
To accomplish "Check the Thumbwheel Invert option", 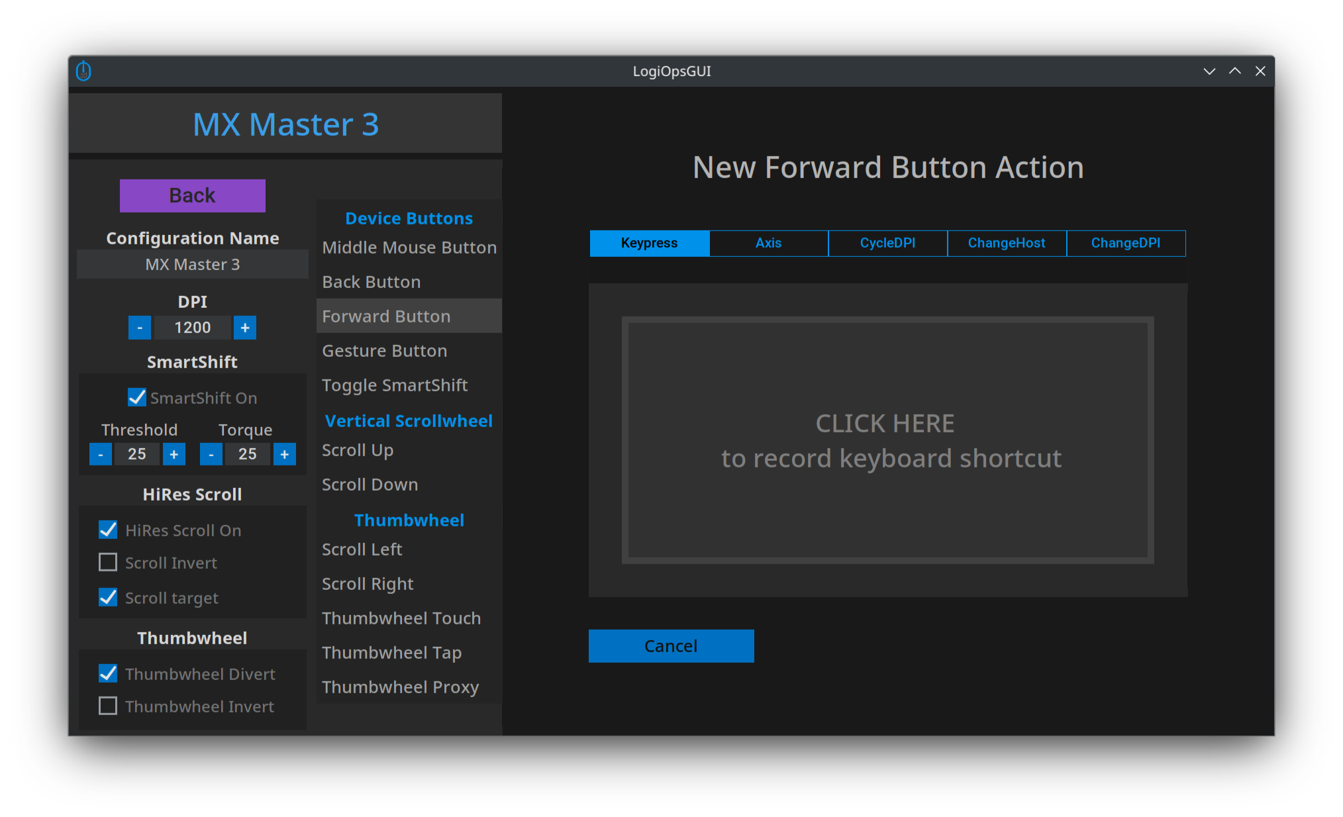I will coord(108,706).
